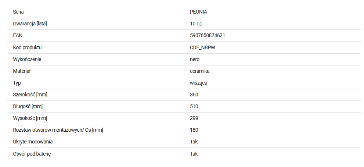Image resolution: width=364 pixels, height=167 pixels.
Task: Select the mounting spacing value 180
Action: tap(194, 130)
